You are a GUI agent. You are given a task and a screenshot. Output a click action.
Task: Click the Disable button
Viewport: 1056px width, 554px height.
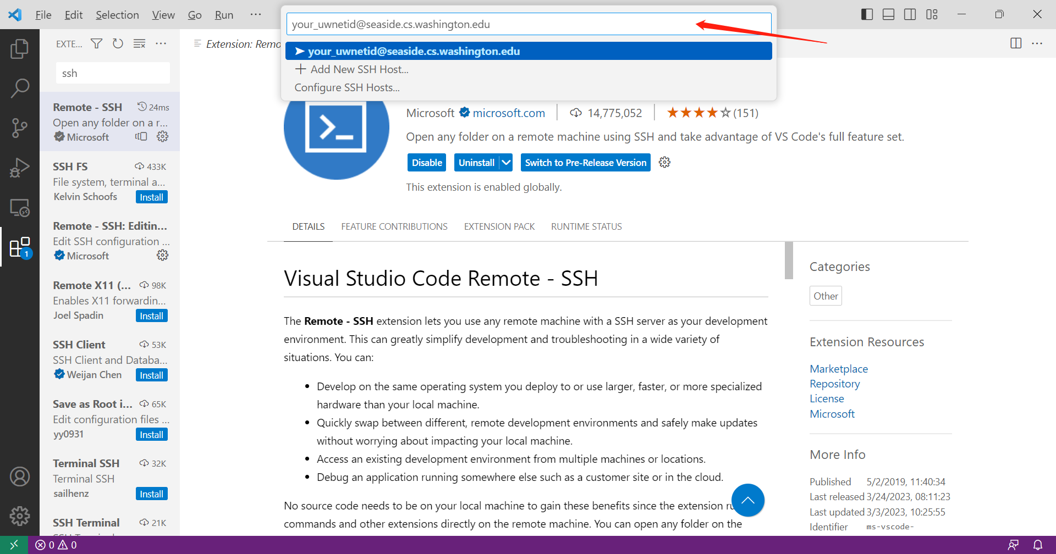click(427, 163)
